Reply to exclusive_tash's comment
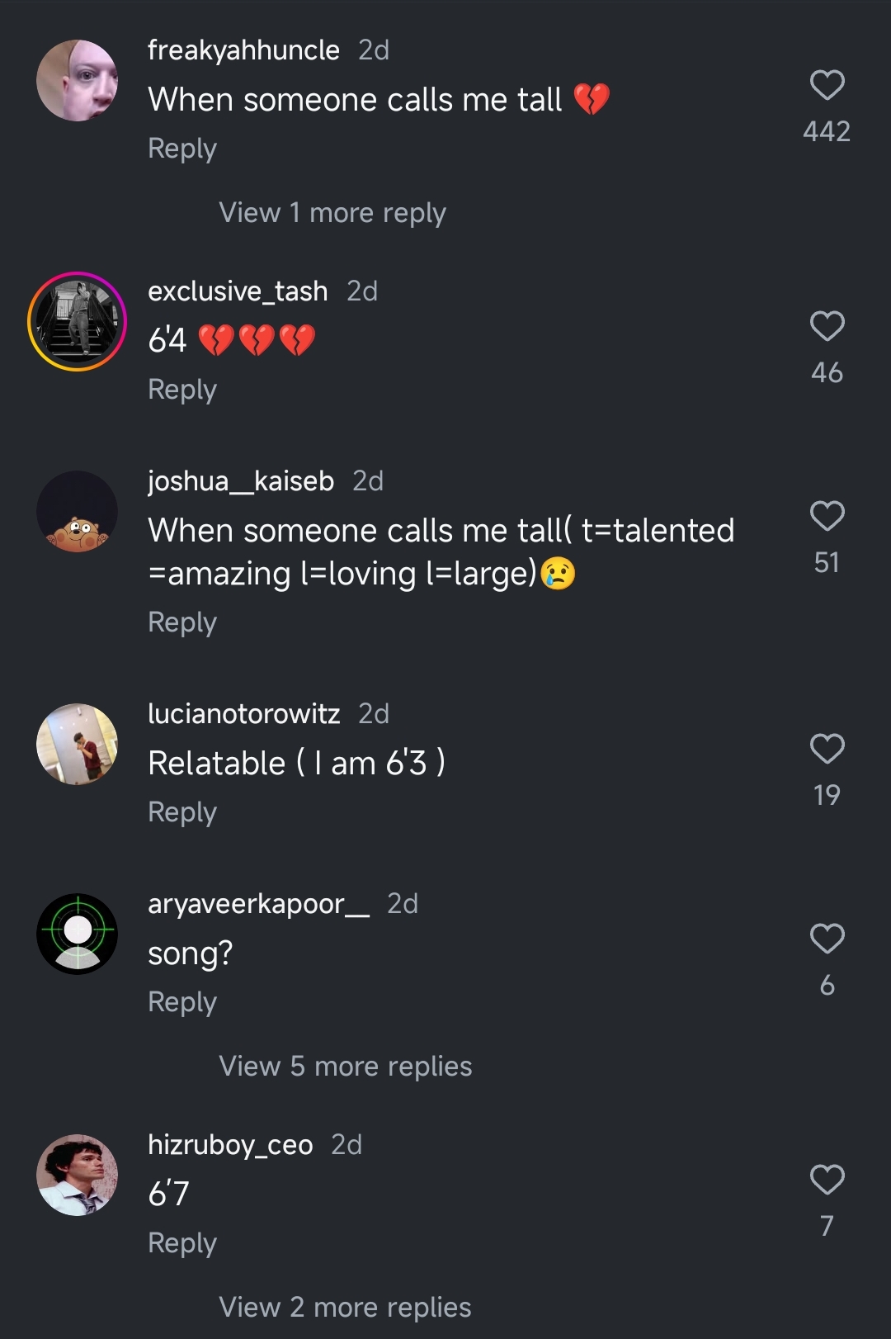Viewport: 891px width, 1339px height. [182, 390]
